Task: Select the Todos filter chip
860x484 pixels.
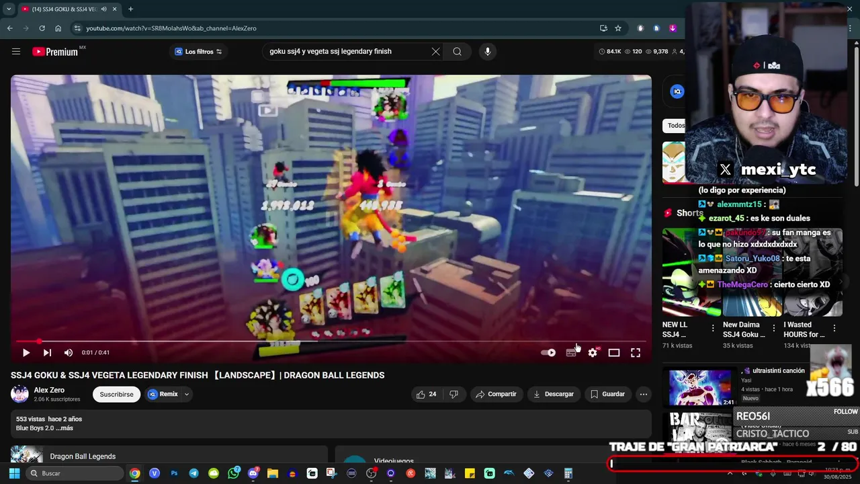Action: coord(675,126)
